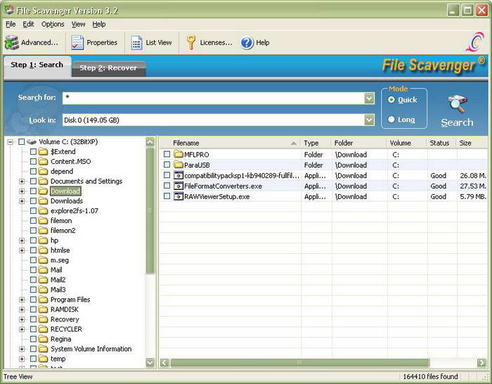Sort by the Size column header

click(x=472, y=143)
